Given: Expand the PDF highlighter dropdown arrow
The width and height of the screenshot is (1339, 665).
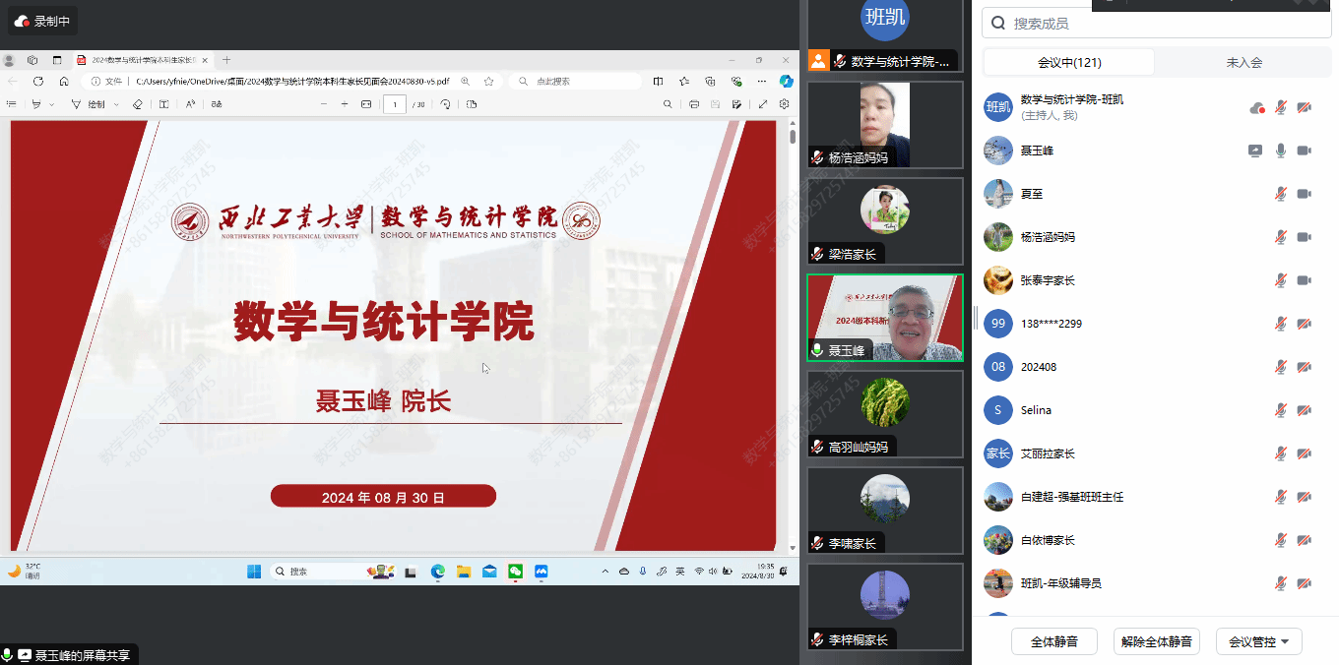Looking at the screenshot, I should pos(52,104).
